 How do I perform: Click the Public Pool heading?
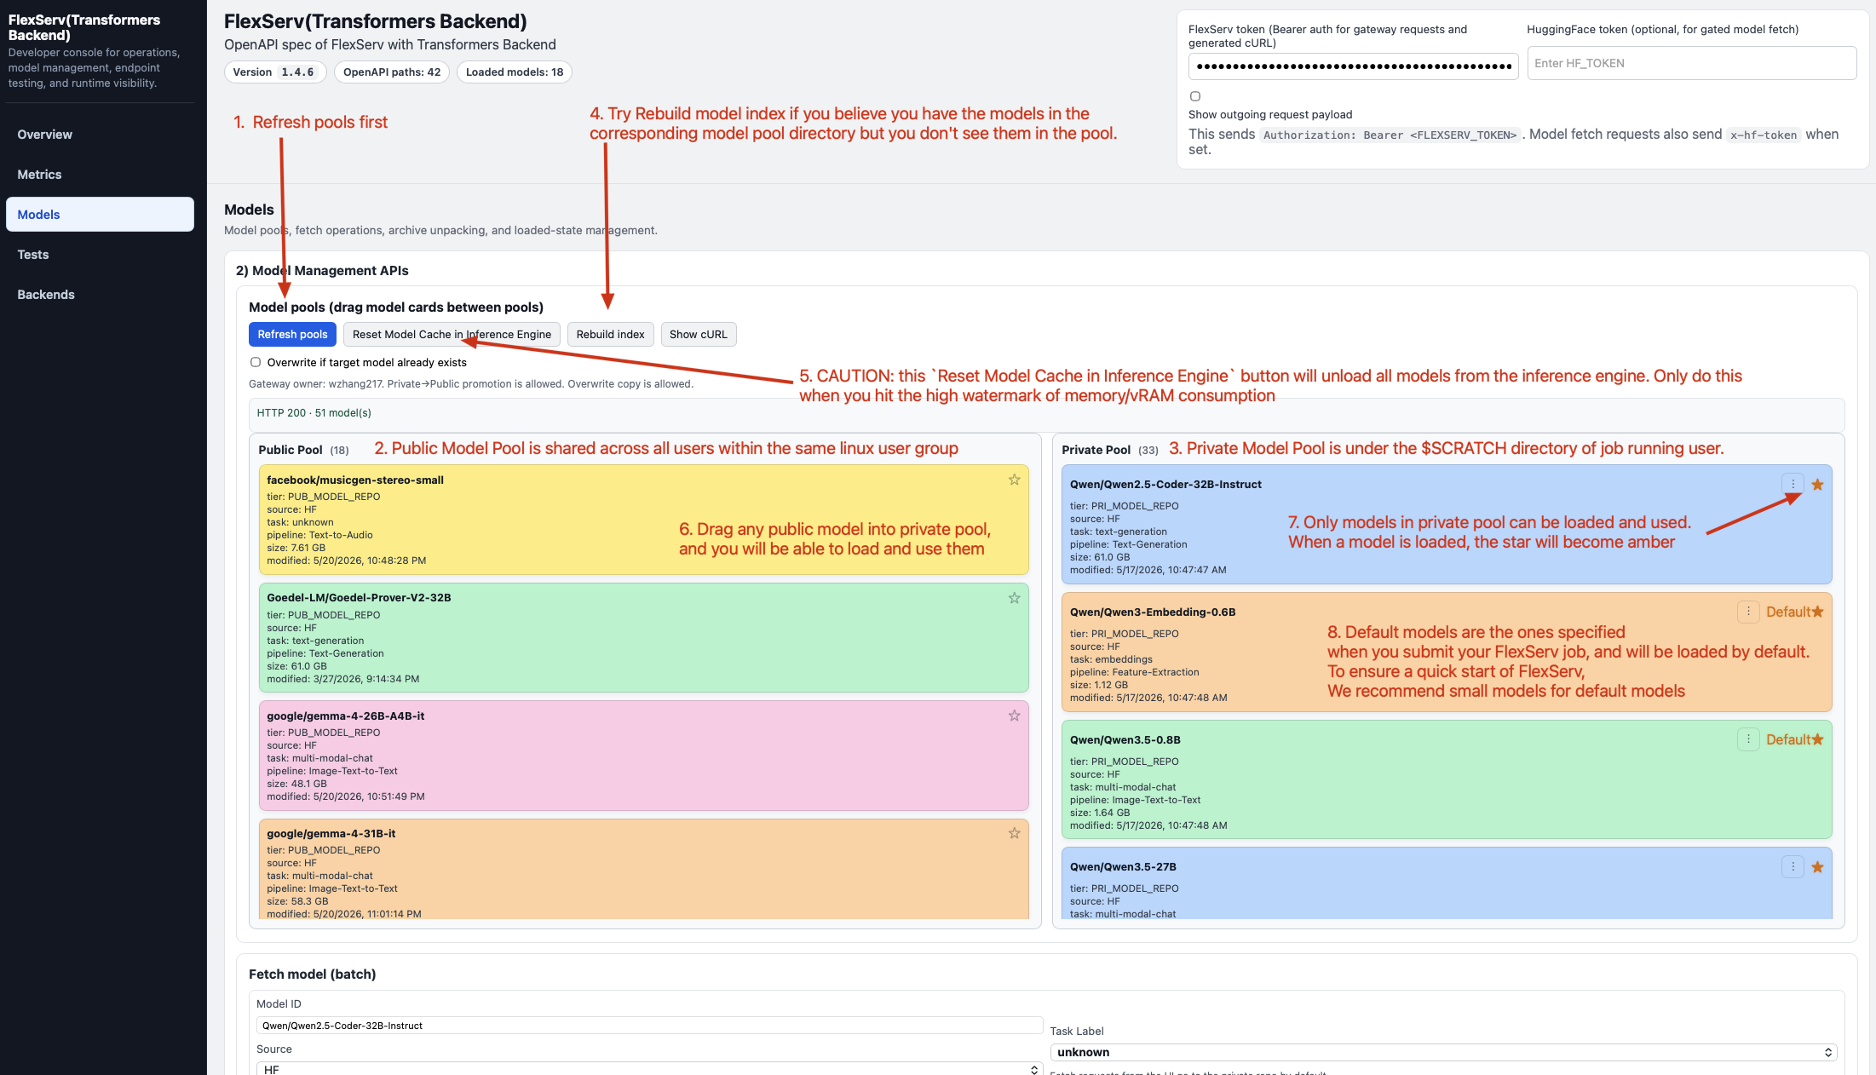(x=291, y=450)
